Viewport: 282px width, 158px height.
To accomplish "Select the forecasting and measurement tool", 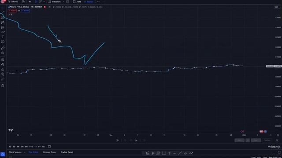I will coord(3,27).
